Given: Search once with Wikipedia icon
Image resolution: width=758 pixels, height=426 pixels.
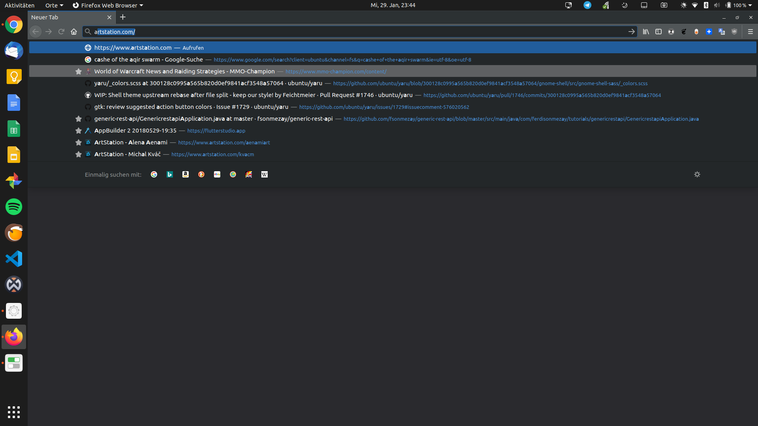Looking at the screenshot, I should (265, 174).
